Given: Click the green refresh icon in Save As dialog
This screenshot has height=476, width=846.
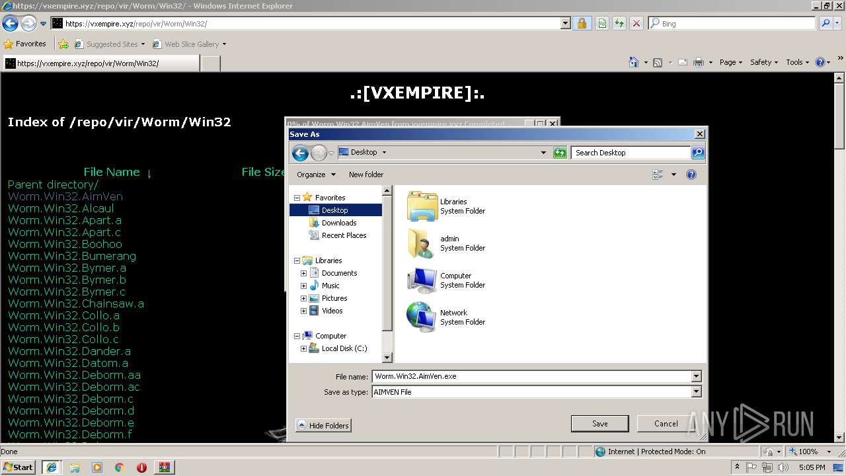Looking at the screenshot, I should (x=560, y=153).
